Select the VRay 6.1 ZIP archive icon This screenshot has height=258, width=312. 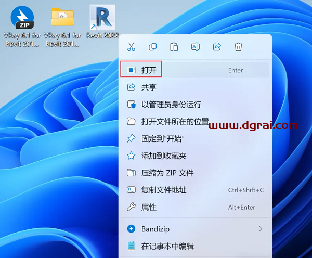pos(22,19)
